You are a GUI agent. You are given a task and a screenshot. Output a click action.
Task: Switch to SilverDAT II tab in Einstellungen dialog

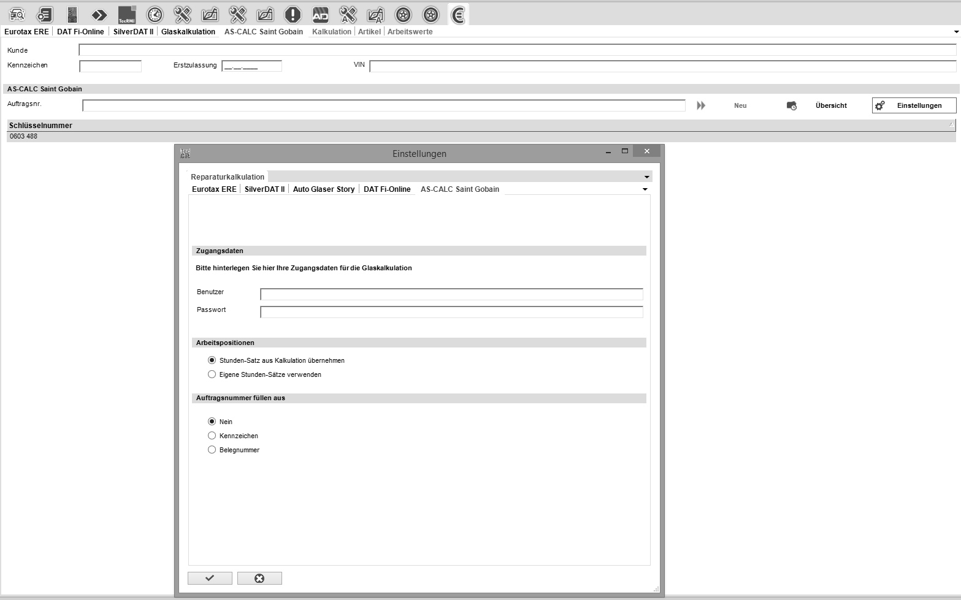(264, 189)
